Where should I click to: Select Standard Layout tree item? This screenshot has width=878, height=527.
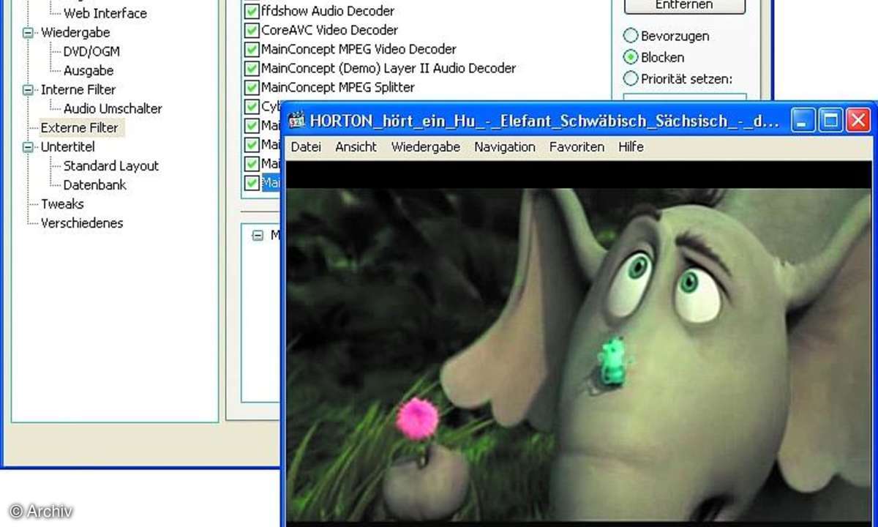[110, 165]
